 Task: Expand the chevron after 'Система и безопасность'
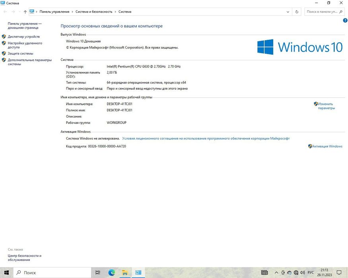click(115, 12)
